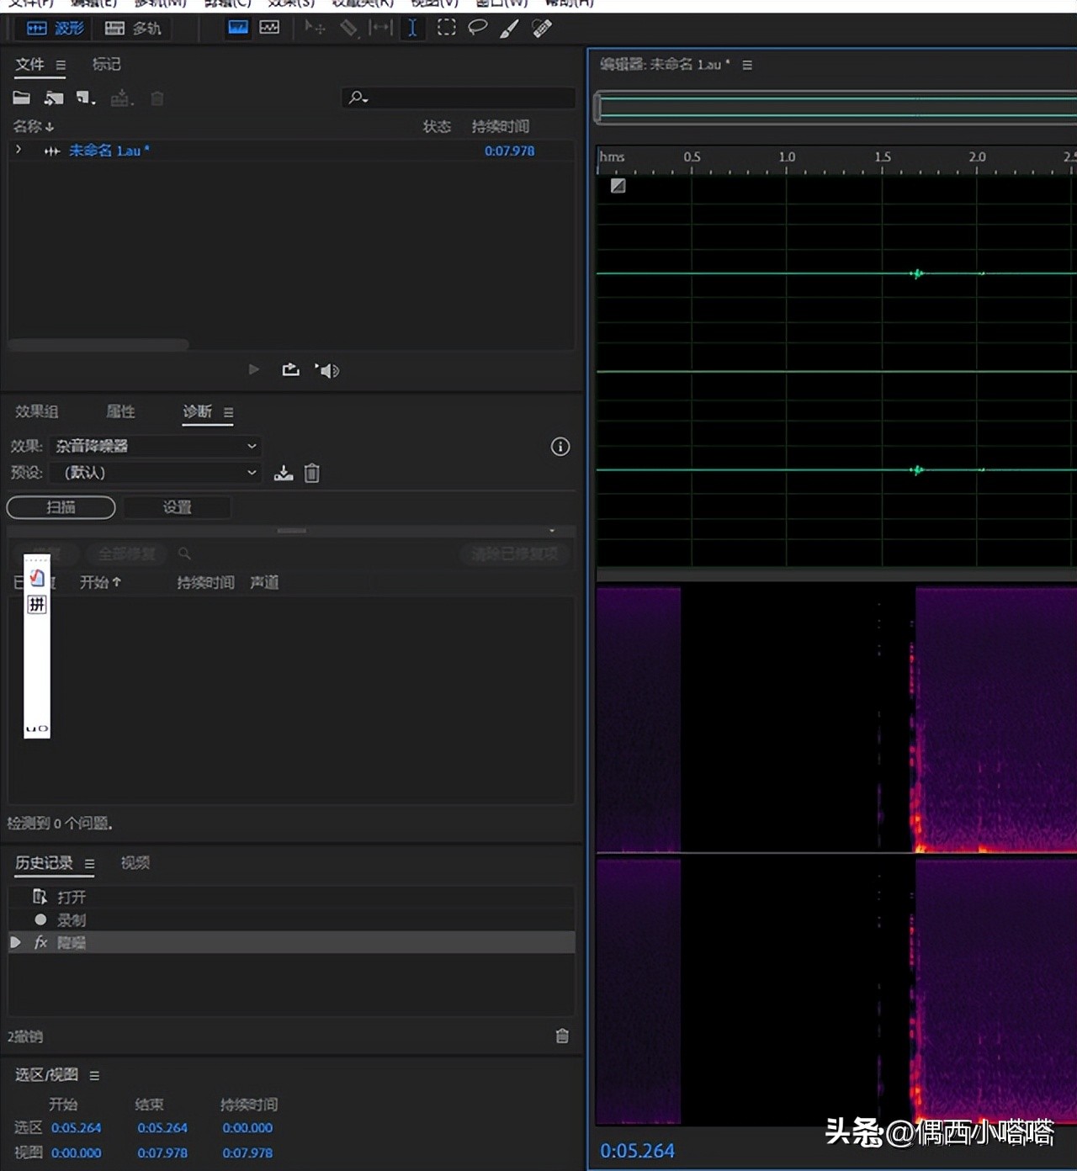Screen dimensions: 1077x1171
Task: Open the 效果 杂音降噪器 dropdown
Action: click(155, 447)
